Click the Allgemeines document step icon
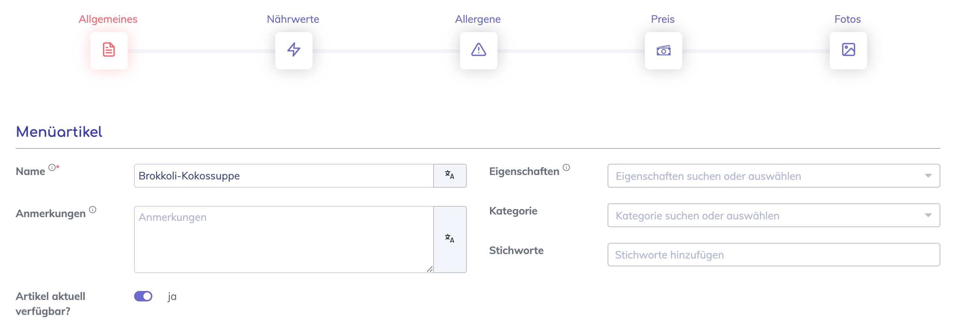 point(109,50)
